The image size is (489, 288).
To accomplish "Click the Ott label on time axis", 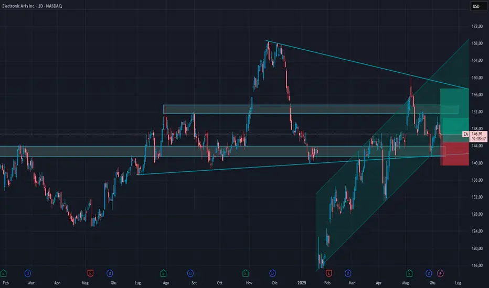I will pos(219,283).
